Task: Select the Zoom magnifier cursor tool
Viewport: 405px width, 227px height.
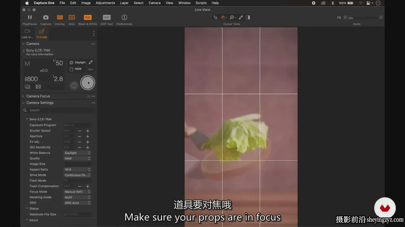Action: pos(233,18)
